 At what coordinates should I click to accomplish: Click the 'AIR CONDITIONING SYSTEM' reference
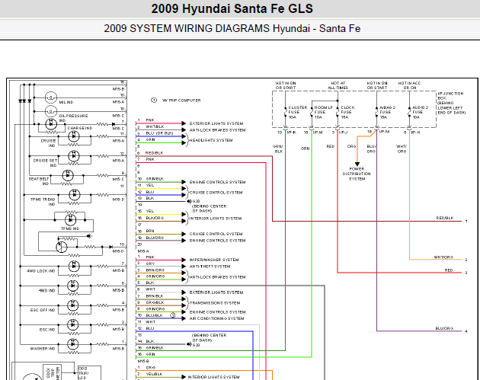coord(216,318)
